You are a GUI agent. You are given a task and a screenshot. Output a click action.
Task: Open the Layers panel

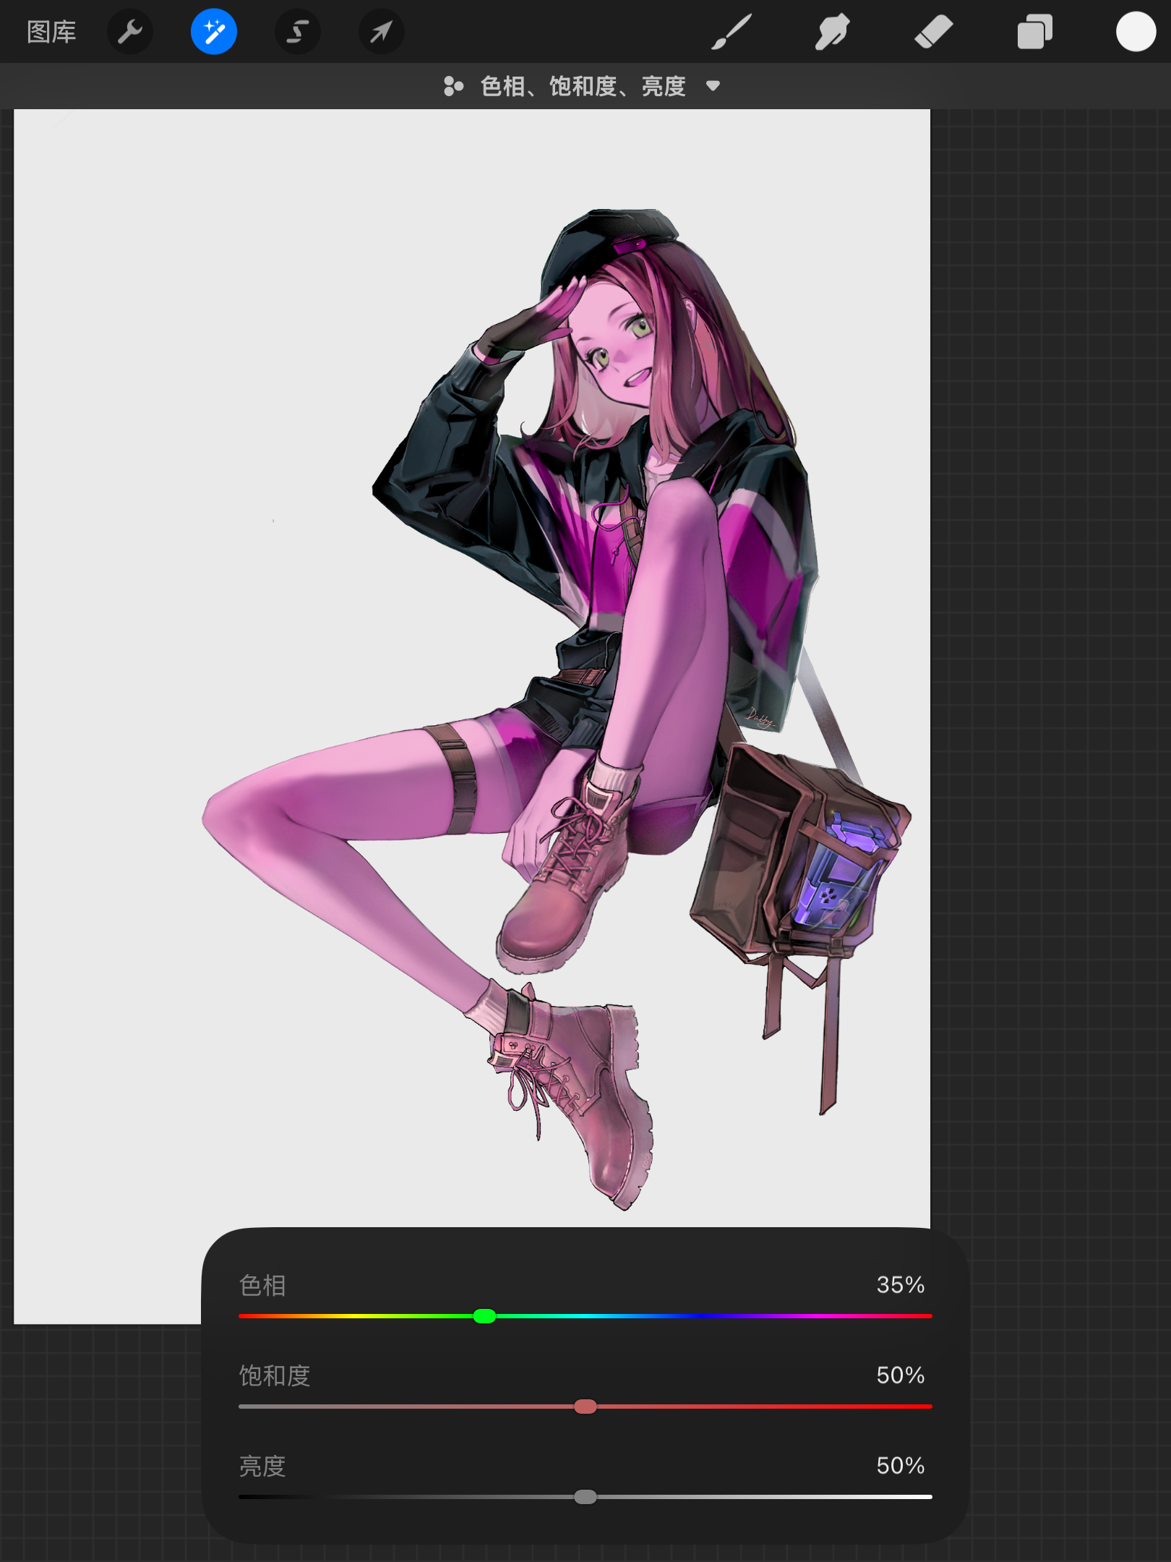1034,32
